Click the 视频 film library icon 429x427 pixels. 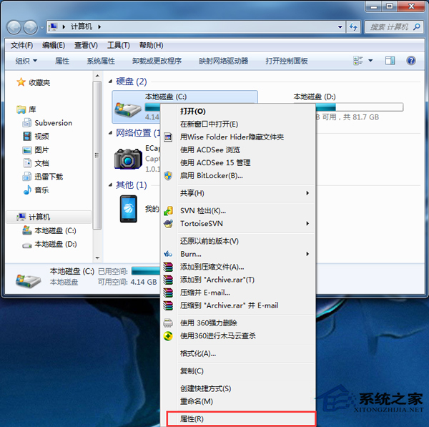pyautogui.click(x=27, y=136)
